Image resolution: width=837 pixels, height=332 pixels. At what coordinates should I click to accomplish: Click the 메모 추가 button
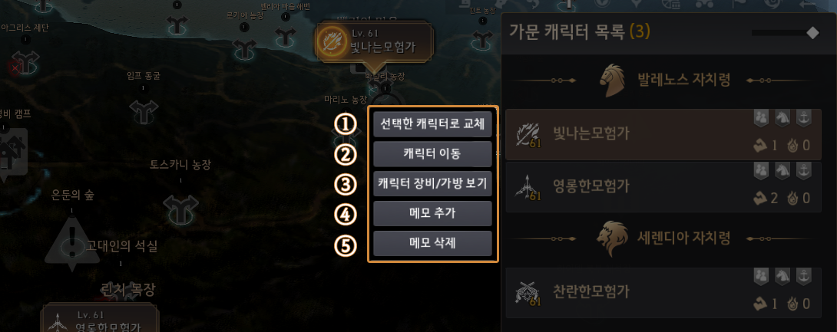point(432,214)
